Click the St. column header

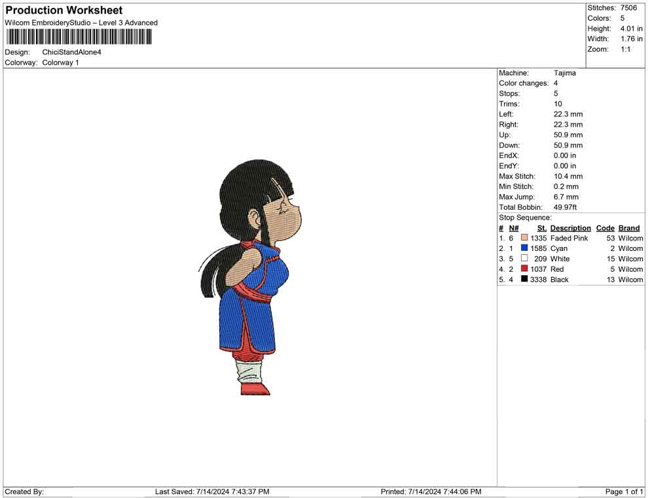[542, 228]
